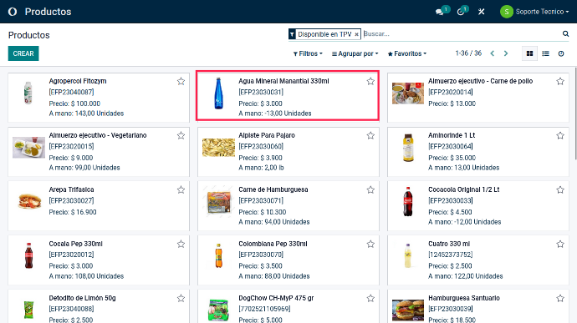Star Colombiana Pep 330ml product
The image size is (577, 323).
[370, 244]
